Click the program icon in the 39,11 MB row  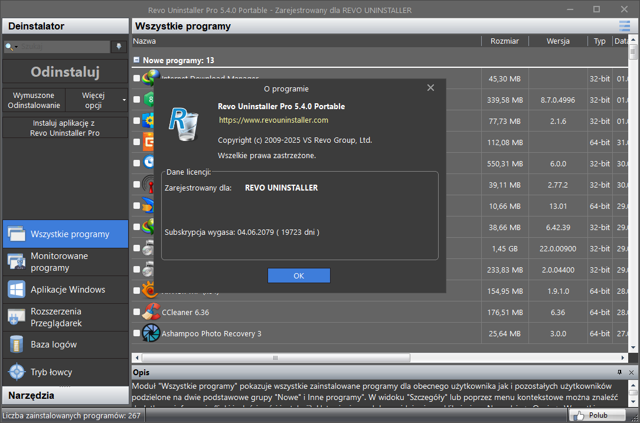pos(149,185)
